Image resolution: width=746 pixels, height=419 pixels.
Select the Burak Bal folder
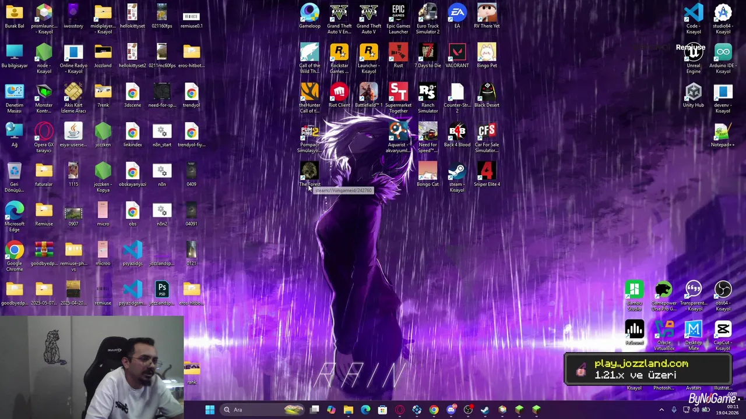[15, 16]
